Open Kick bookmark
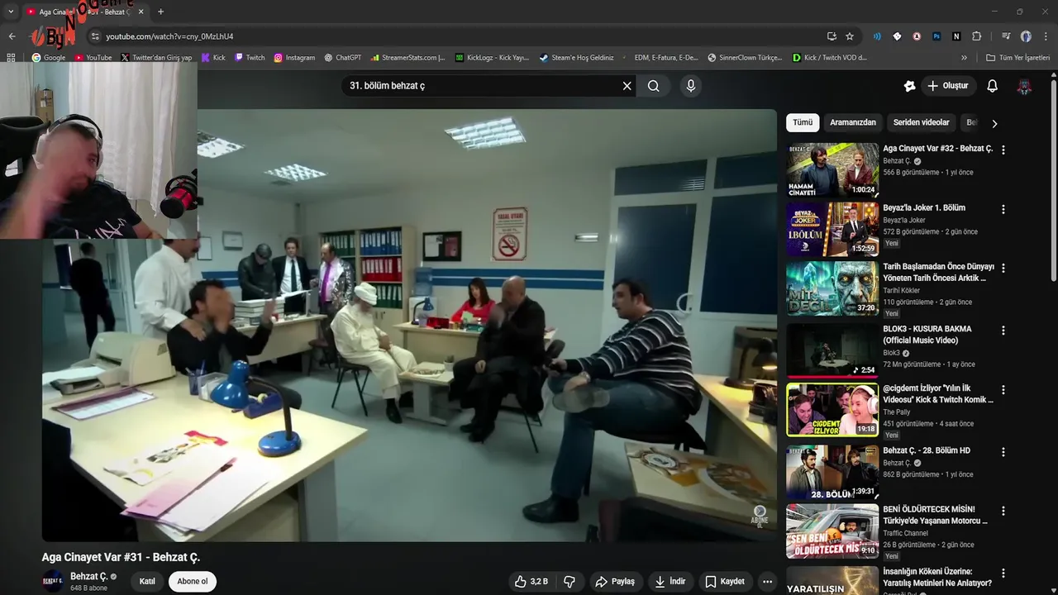Screen dimensions: 1058x595 (212, 58)
